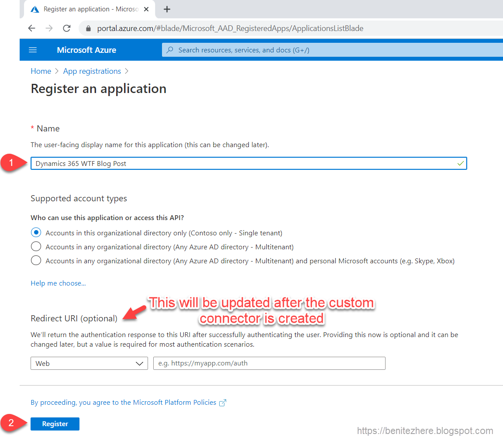503x441 pixels.
Task: Click the search magnifier icon
Action: click(170, 50)
